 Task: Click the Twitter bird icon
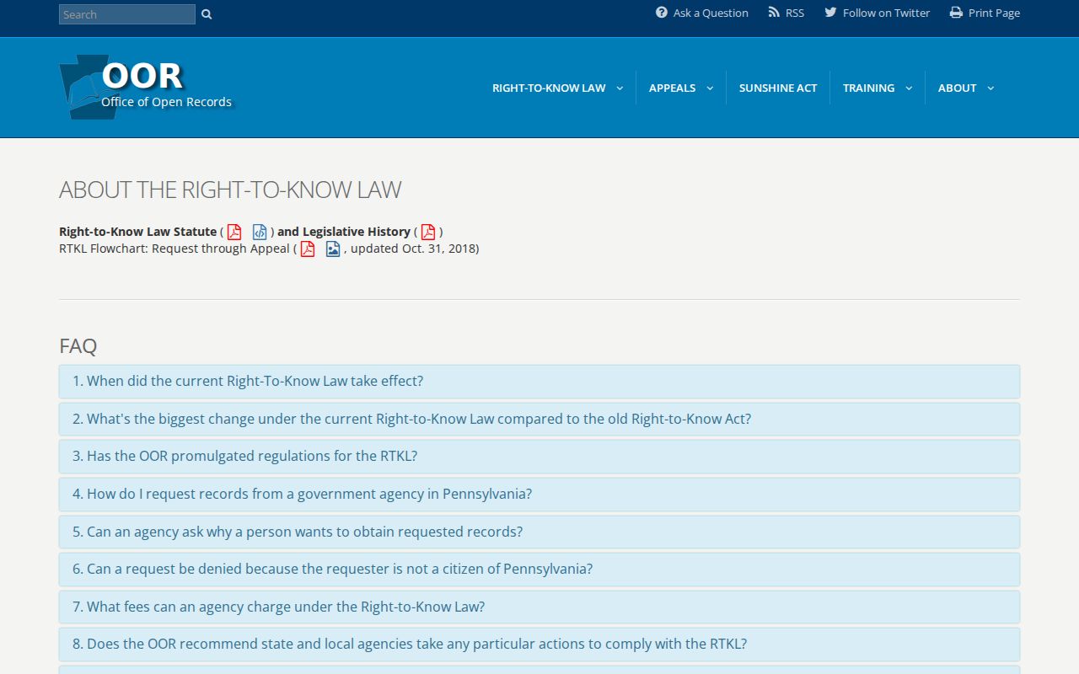pyautogui.click(x=830, y=13)
